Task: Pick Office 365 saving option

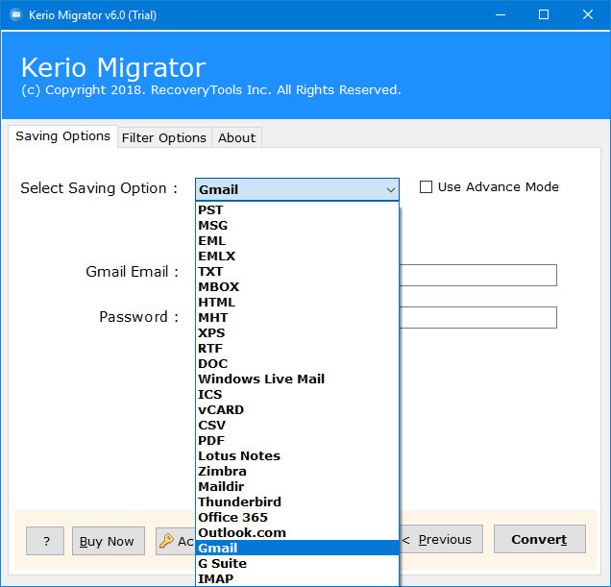Action: coord(297,517)
